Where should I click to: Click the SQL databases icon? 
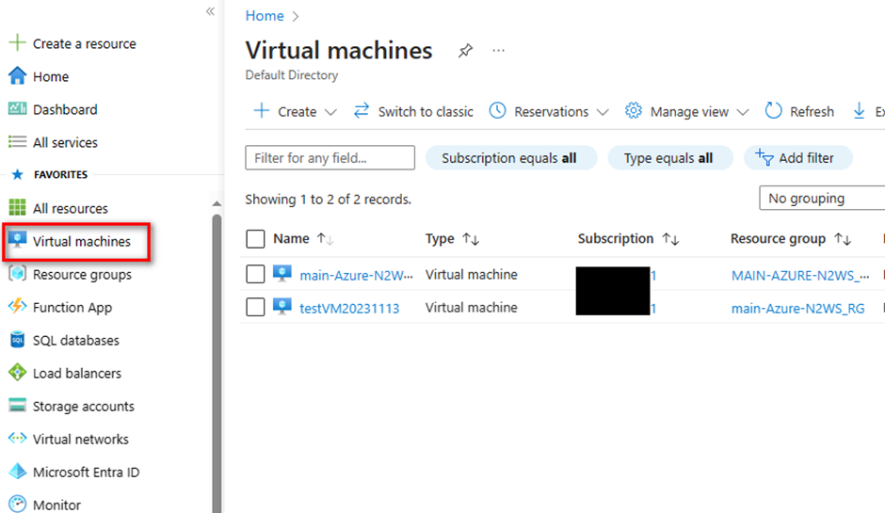[x=18, y=340]
